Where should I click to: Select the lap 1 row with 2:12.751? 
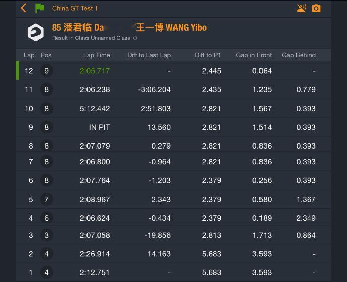pyautogui.click(x=173, y=272)
